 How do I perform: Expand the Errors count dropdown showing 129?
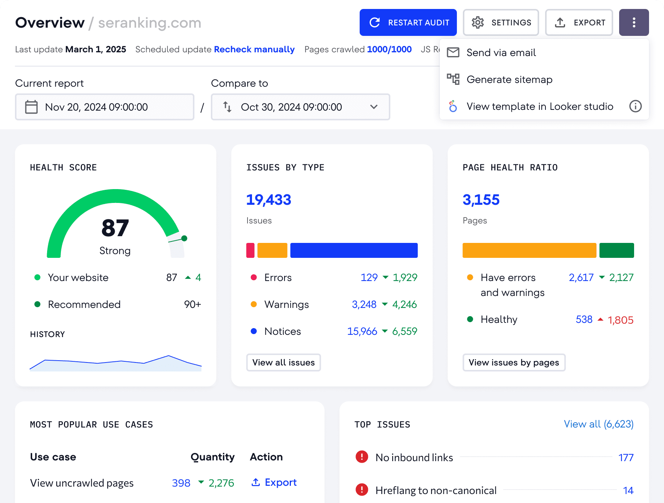point(385,278)
